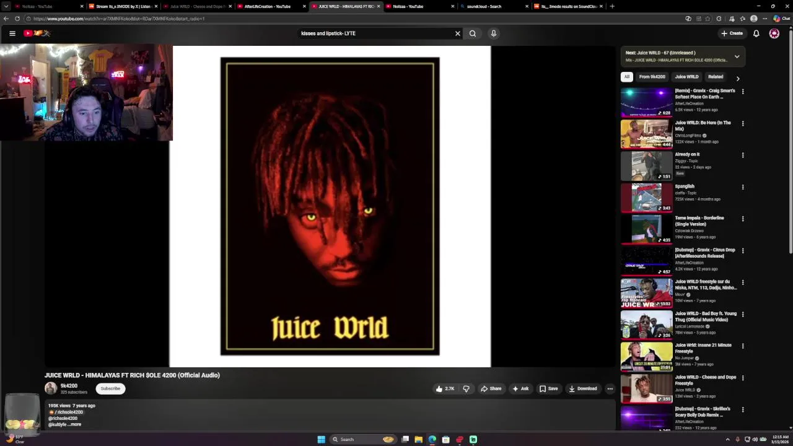Viewport: 793px width, 446px height.
Task: Click the Ask button
Action: pyautogui.click(x=520, y=389)
